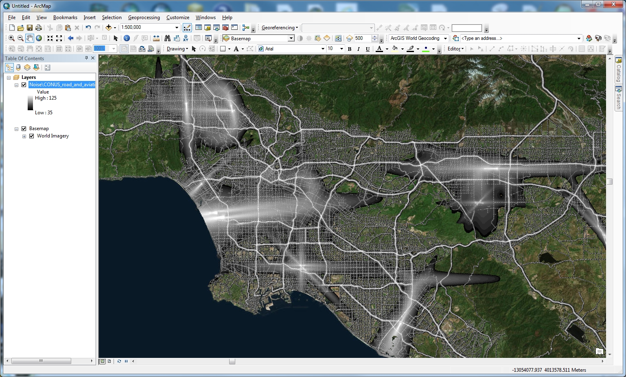Expand the World Imagery tree node
The width and height of the screenshot is (626, 377).
[x=24, y=136]
